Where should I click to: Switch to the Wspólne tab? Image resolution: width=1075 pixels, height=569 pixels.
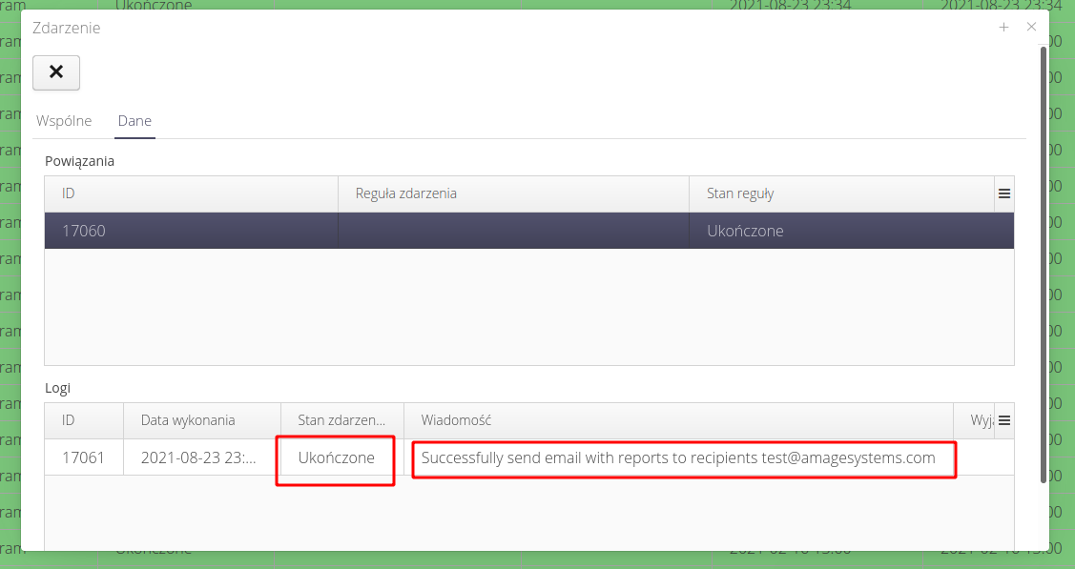[x=64, y=121]
